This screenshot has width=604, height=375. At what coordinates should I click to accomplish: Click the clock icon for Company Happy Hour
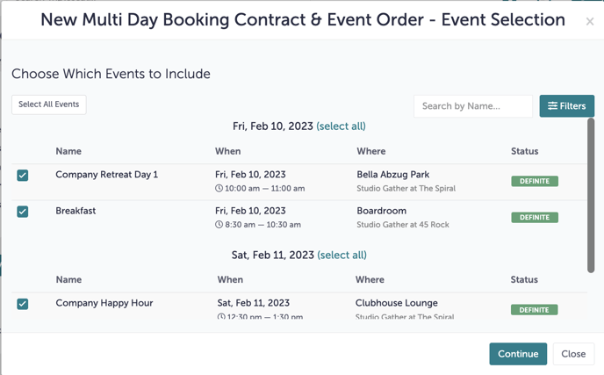(x=221, y=316)
